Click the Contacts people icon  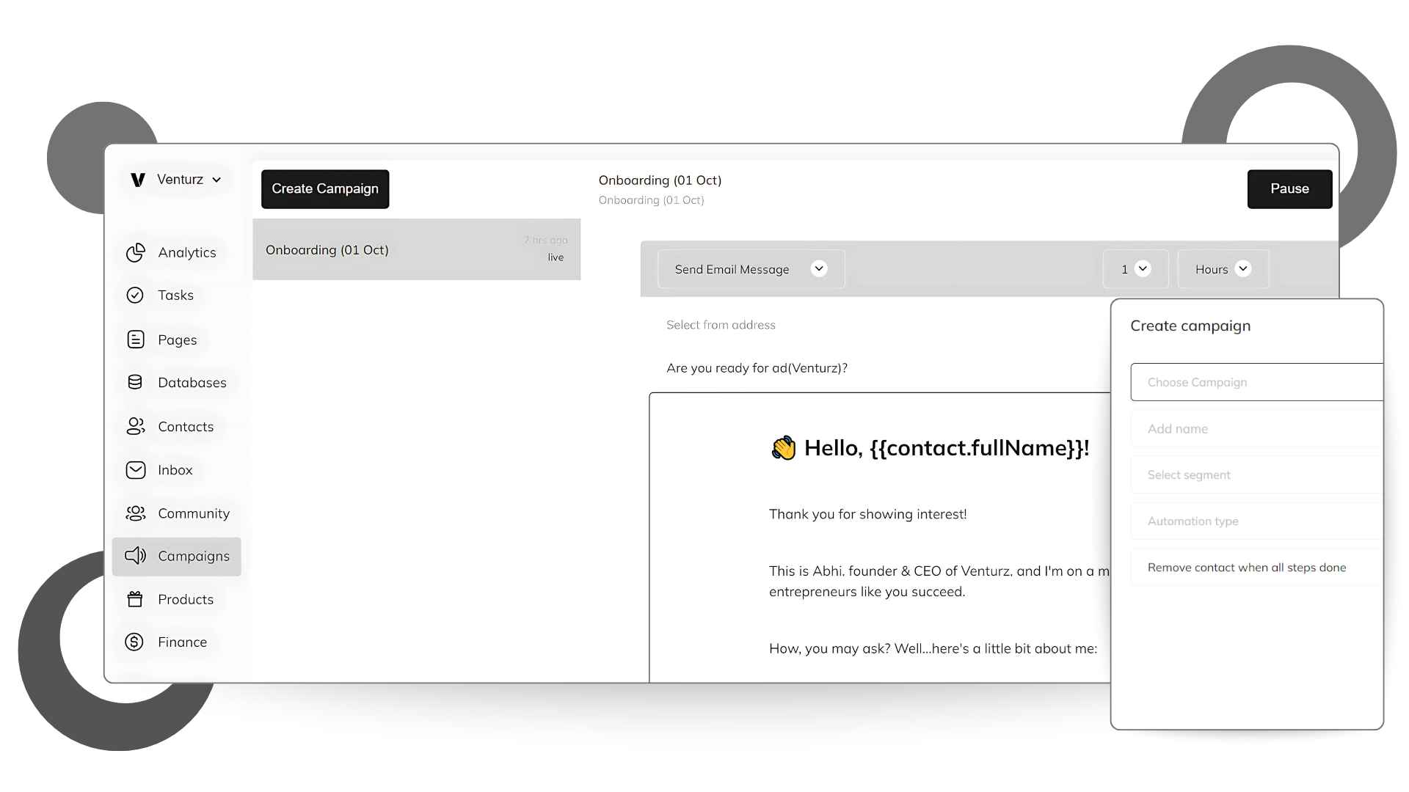point(136,427)
